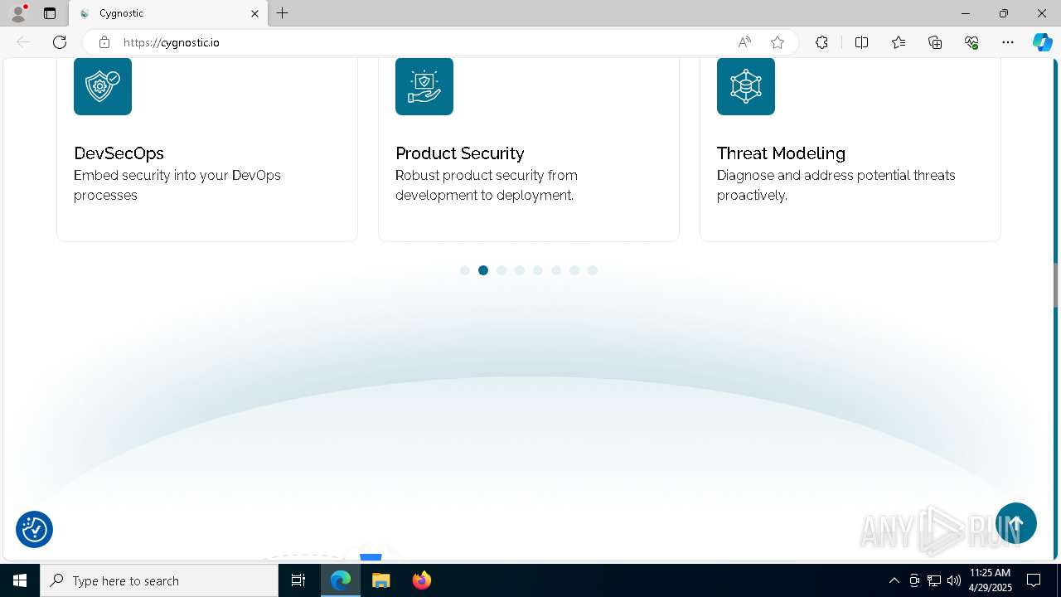Select the active second carousel dot
Image resolution: width=1061 pixels, height=597 pixels.
(483, 270)
